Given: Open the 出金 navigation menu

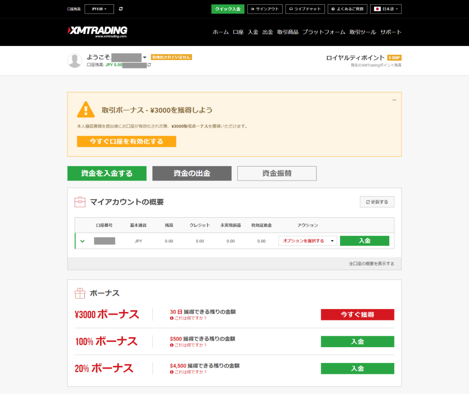Looking at the screenshot, I should (x=268, y=32).
